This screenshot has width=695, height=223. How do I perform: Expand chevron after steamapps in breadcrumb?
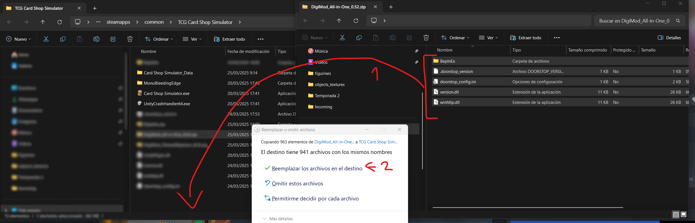[x=137, y=22]
